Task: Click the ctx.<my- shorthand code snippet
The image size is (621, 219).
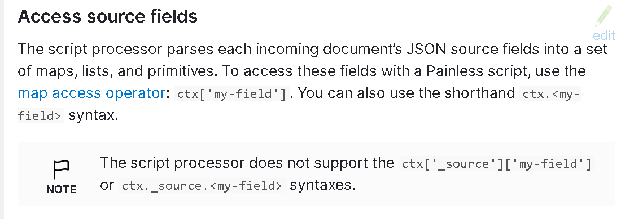Action: tap(550, 95)
